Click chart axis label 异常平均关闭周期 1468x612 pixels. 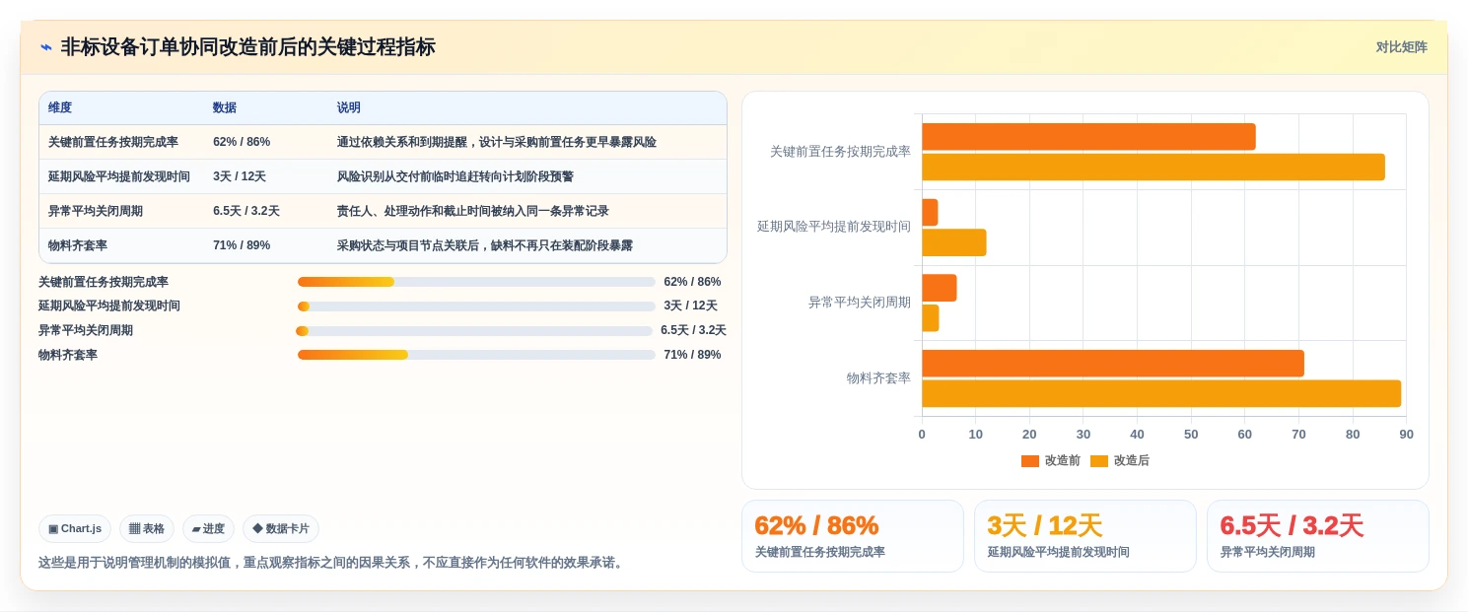point(860,303)
